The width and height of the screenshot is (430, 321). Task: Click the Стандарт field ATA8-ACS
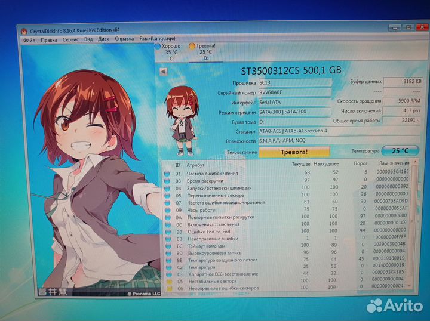[339, 131]
